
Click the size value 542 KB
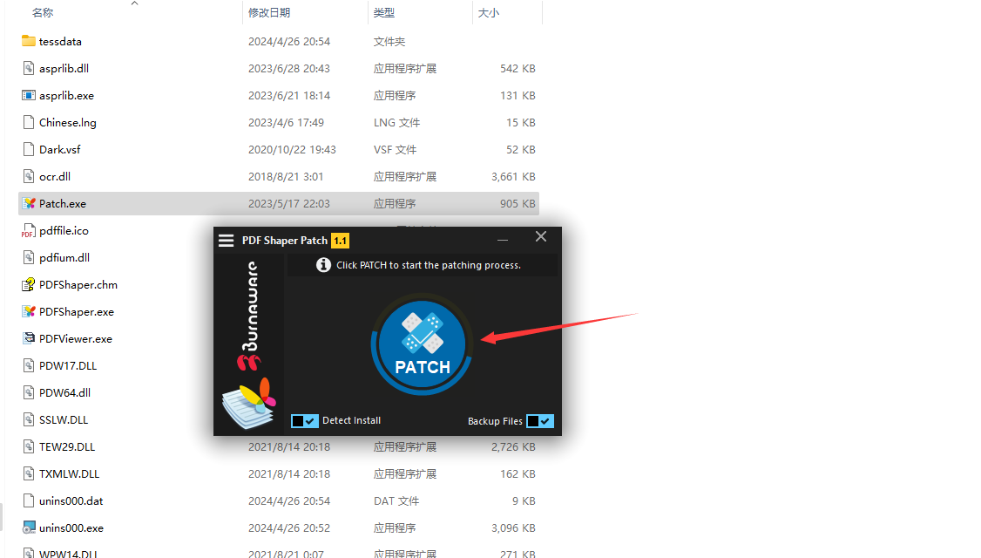point(518,68)
